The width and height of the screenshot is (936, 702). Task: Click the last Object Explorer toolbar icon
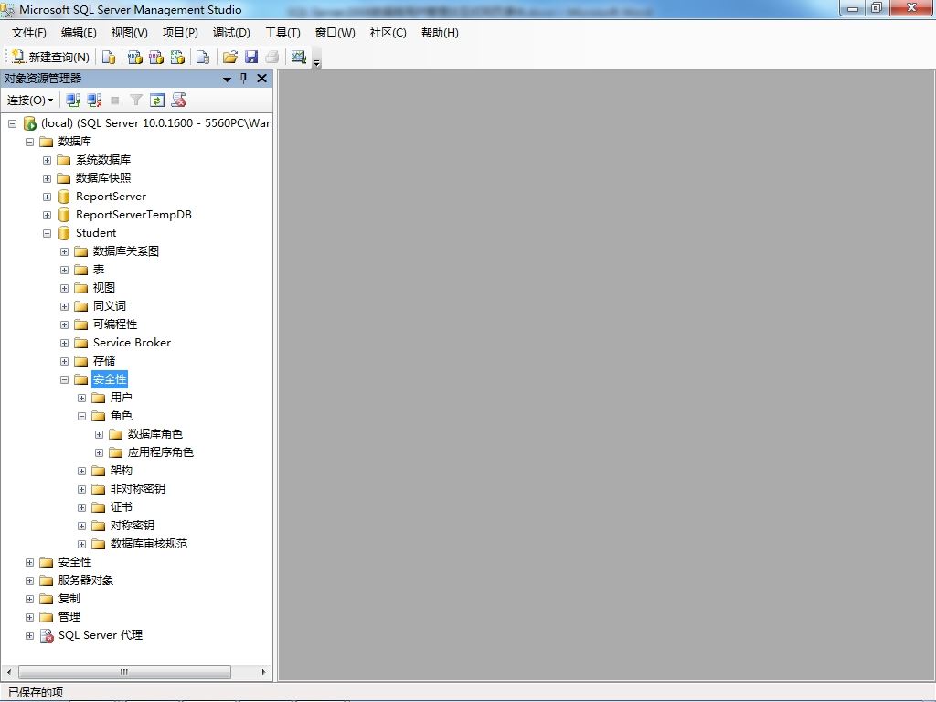click(178, 101)
